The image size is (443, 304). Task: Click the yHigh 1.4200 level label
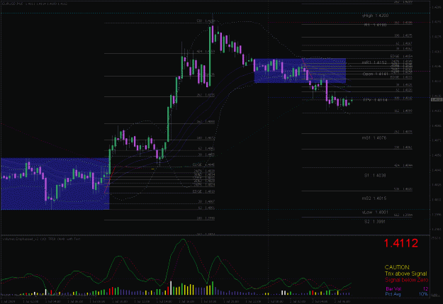(375, 16)
